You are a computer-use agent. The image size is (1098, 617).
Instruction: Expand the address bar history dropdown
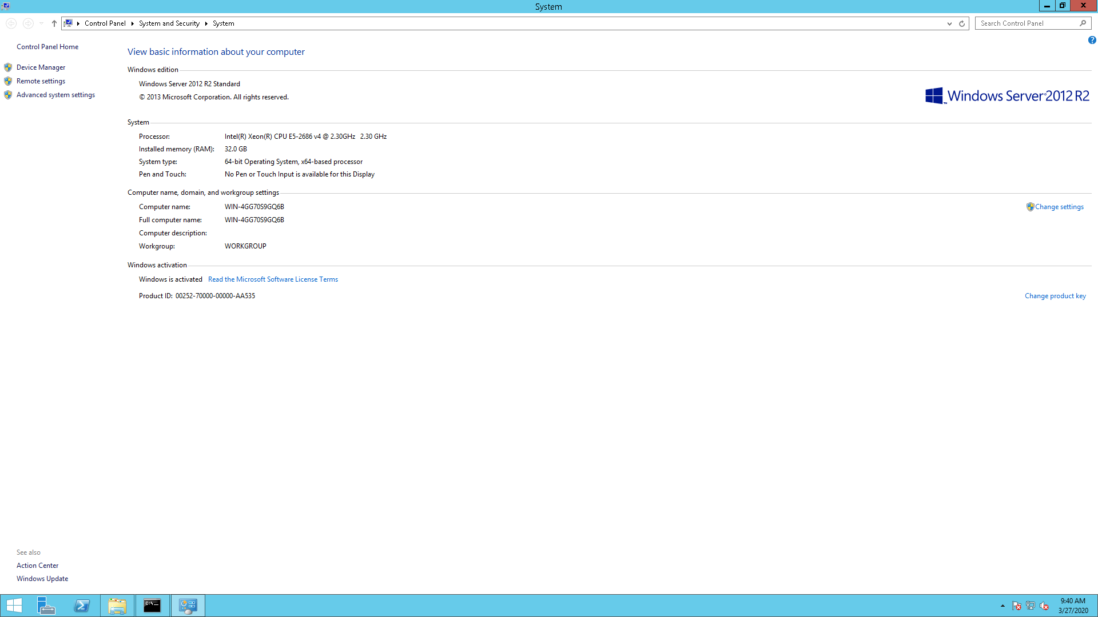pyautogui.click(x=949, y=23)
